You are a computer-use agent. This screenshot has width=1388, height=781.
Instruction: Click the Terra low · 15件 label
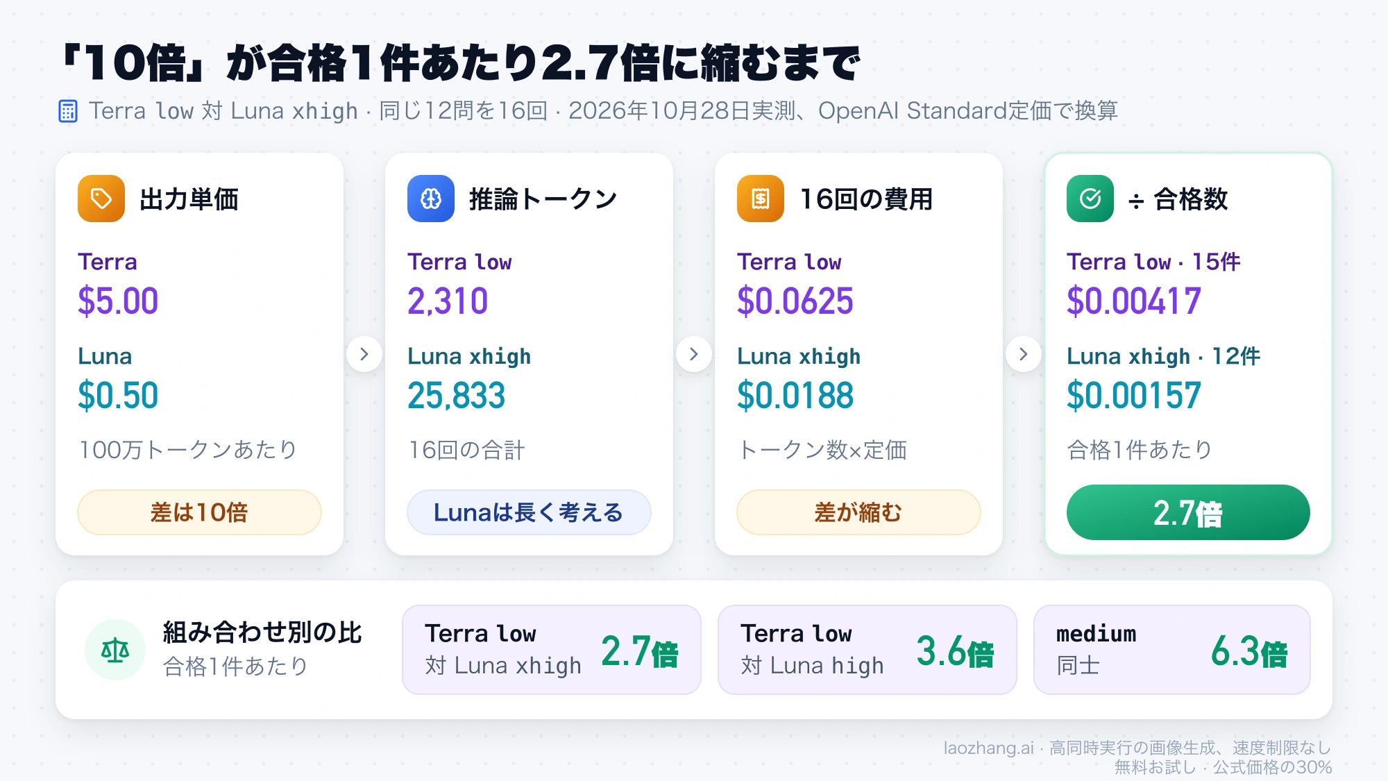pos(1153,262)
